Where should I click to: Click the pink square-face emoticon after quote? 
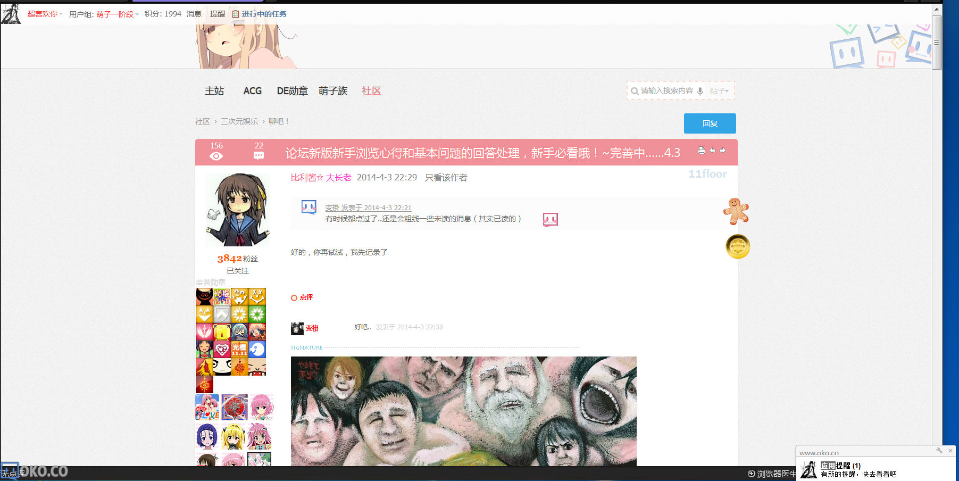551,219
